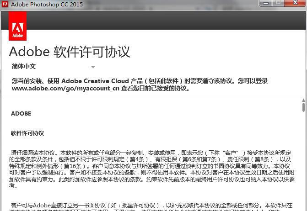Click the 'Adobe 软件许可协议' heading

[70, 52]
